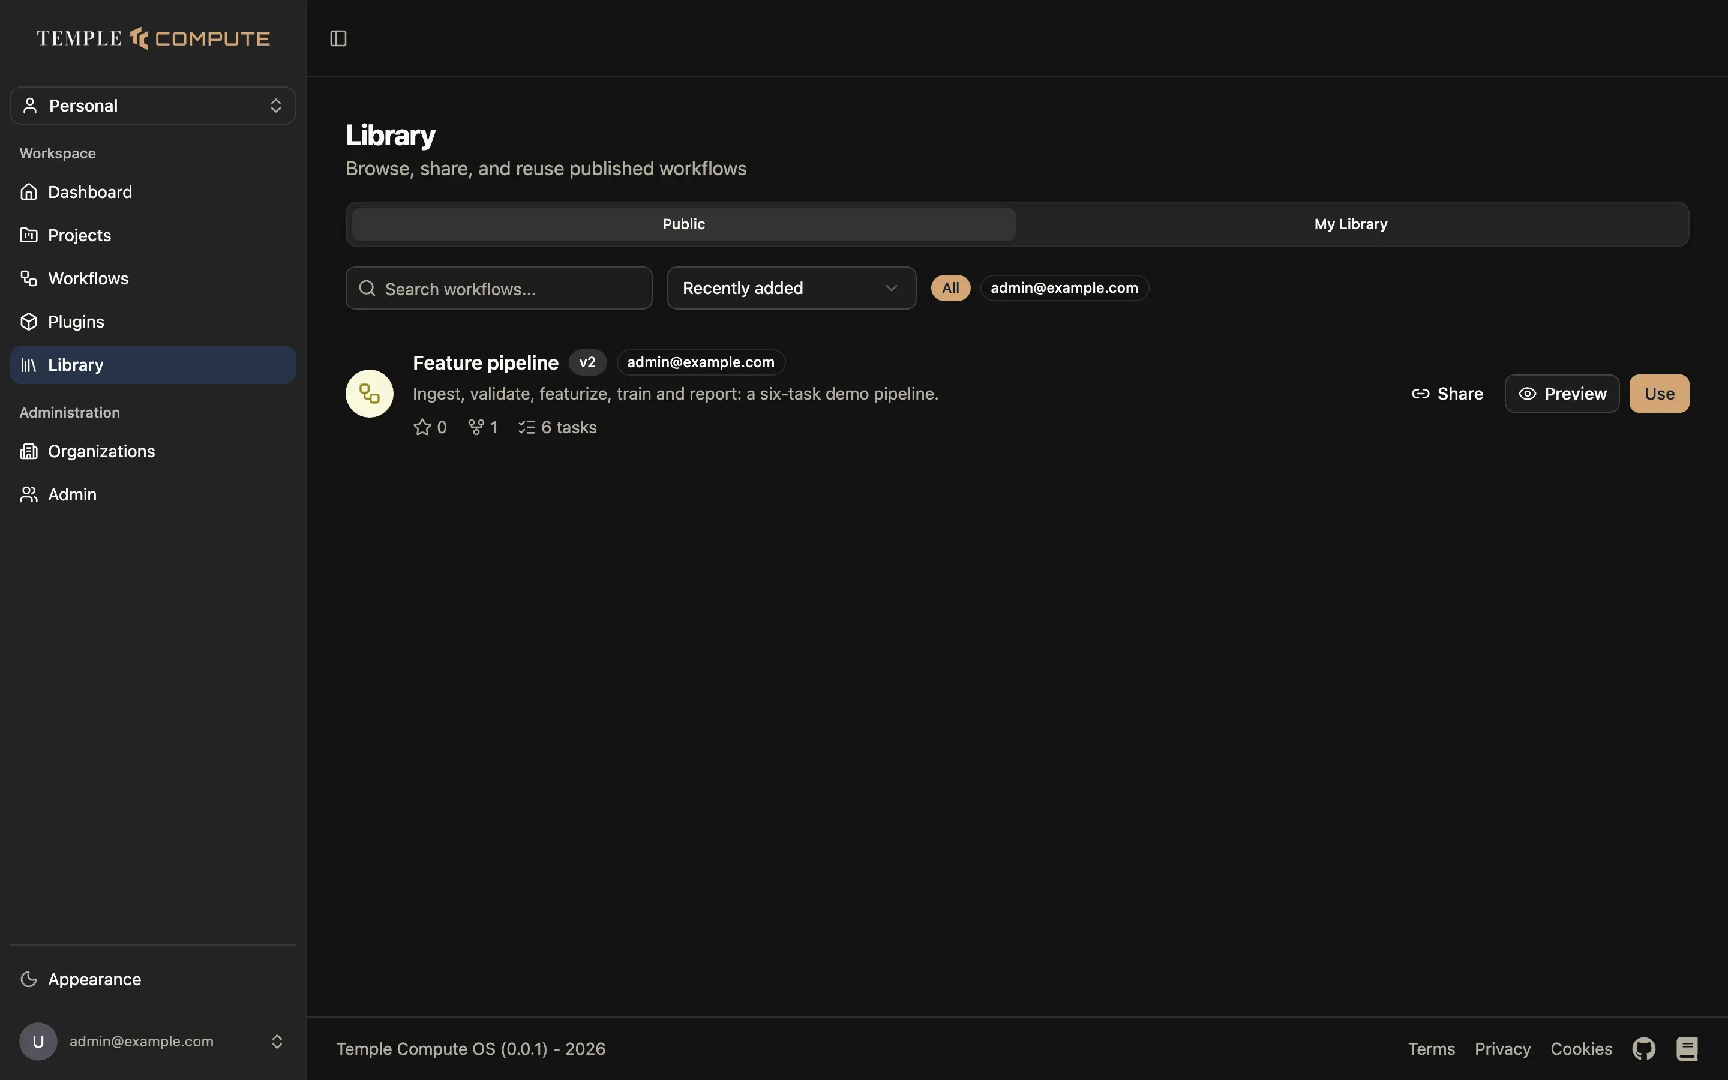Screen dimensions: 1728x1080
Task: Click the Admin users icon
Action: pos(29,494)
